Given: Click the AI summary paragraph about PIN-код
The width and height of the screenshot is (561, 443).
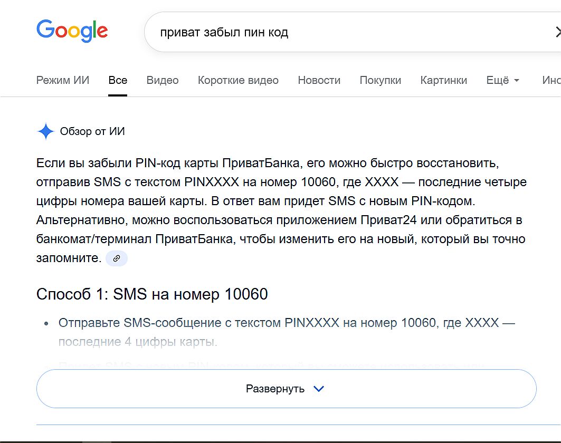Looking at the screenshot, I should click(x=281, y=210).
